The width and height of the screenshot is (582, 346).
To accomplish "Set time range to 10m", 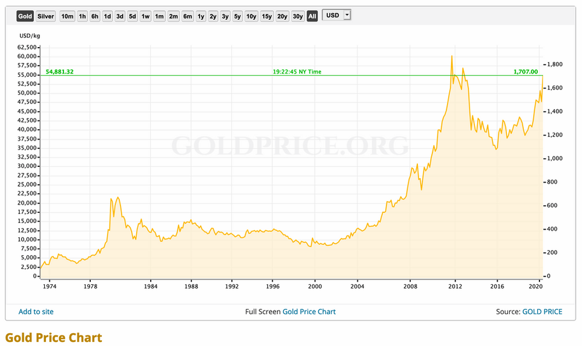I will point(67,16).
